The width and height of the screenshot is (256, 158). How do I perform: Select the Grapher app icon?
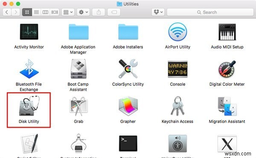128,106
